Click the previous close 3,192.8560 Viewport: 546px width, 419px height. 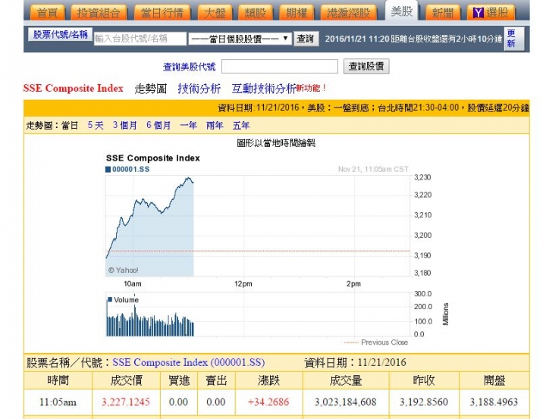[424, 402]
